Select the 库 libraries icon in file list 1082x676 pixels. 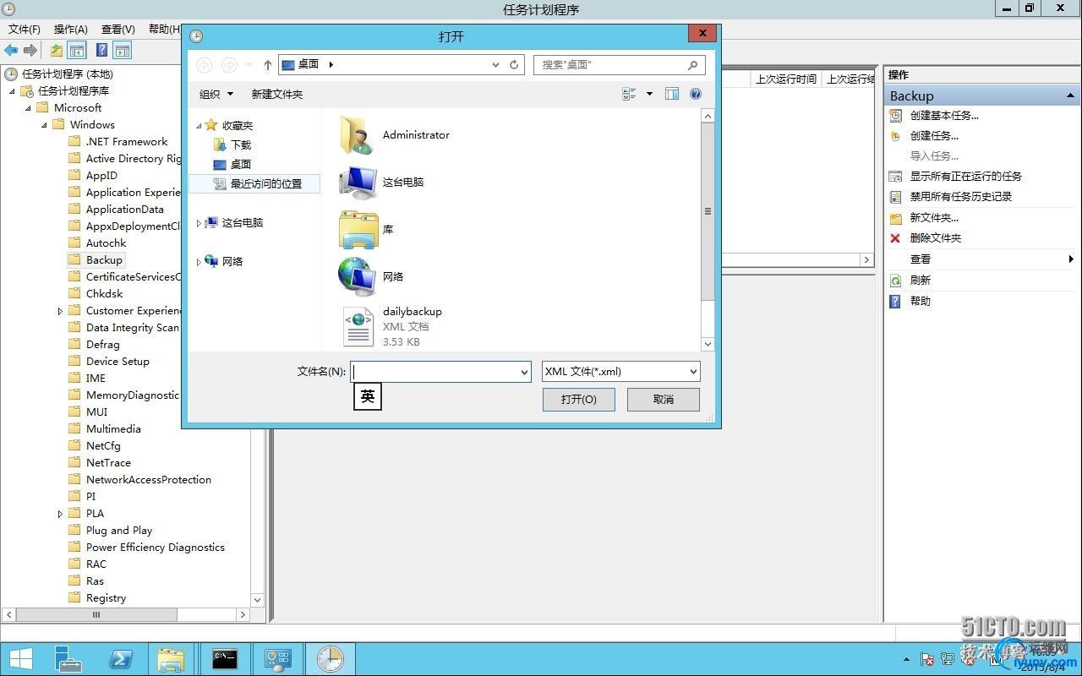[x=358, y=229]
